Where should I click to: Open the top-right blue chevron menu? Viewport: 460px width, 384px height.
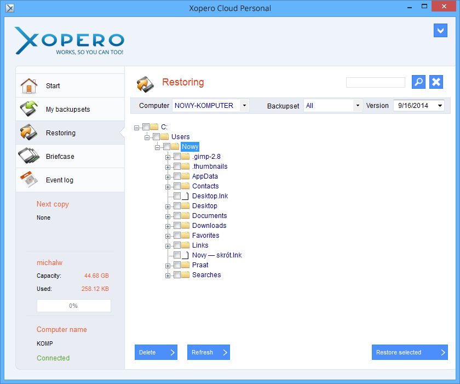(x=440, y=31)
